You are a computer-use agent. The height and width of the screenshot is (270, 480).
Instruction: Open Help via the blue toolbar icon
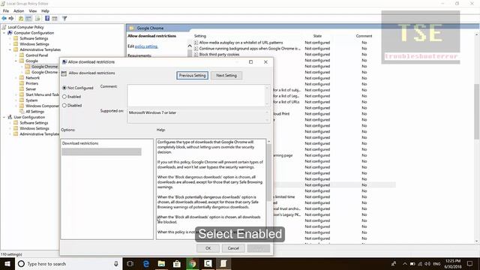coord(47,18)
